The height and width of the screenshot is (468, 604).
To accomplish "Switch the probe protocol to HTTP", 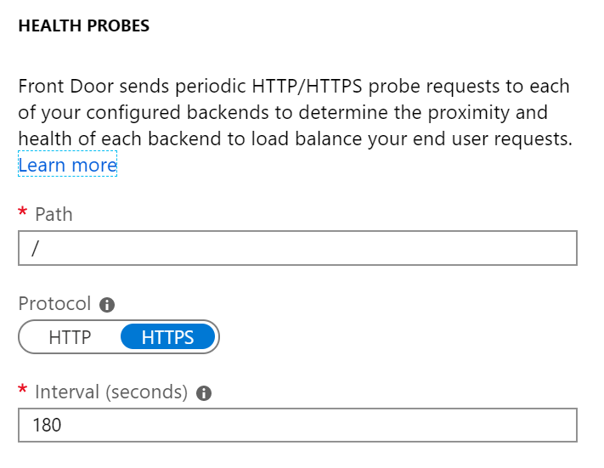I will tap(70, 337).
